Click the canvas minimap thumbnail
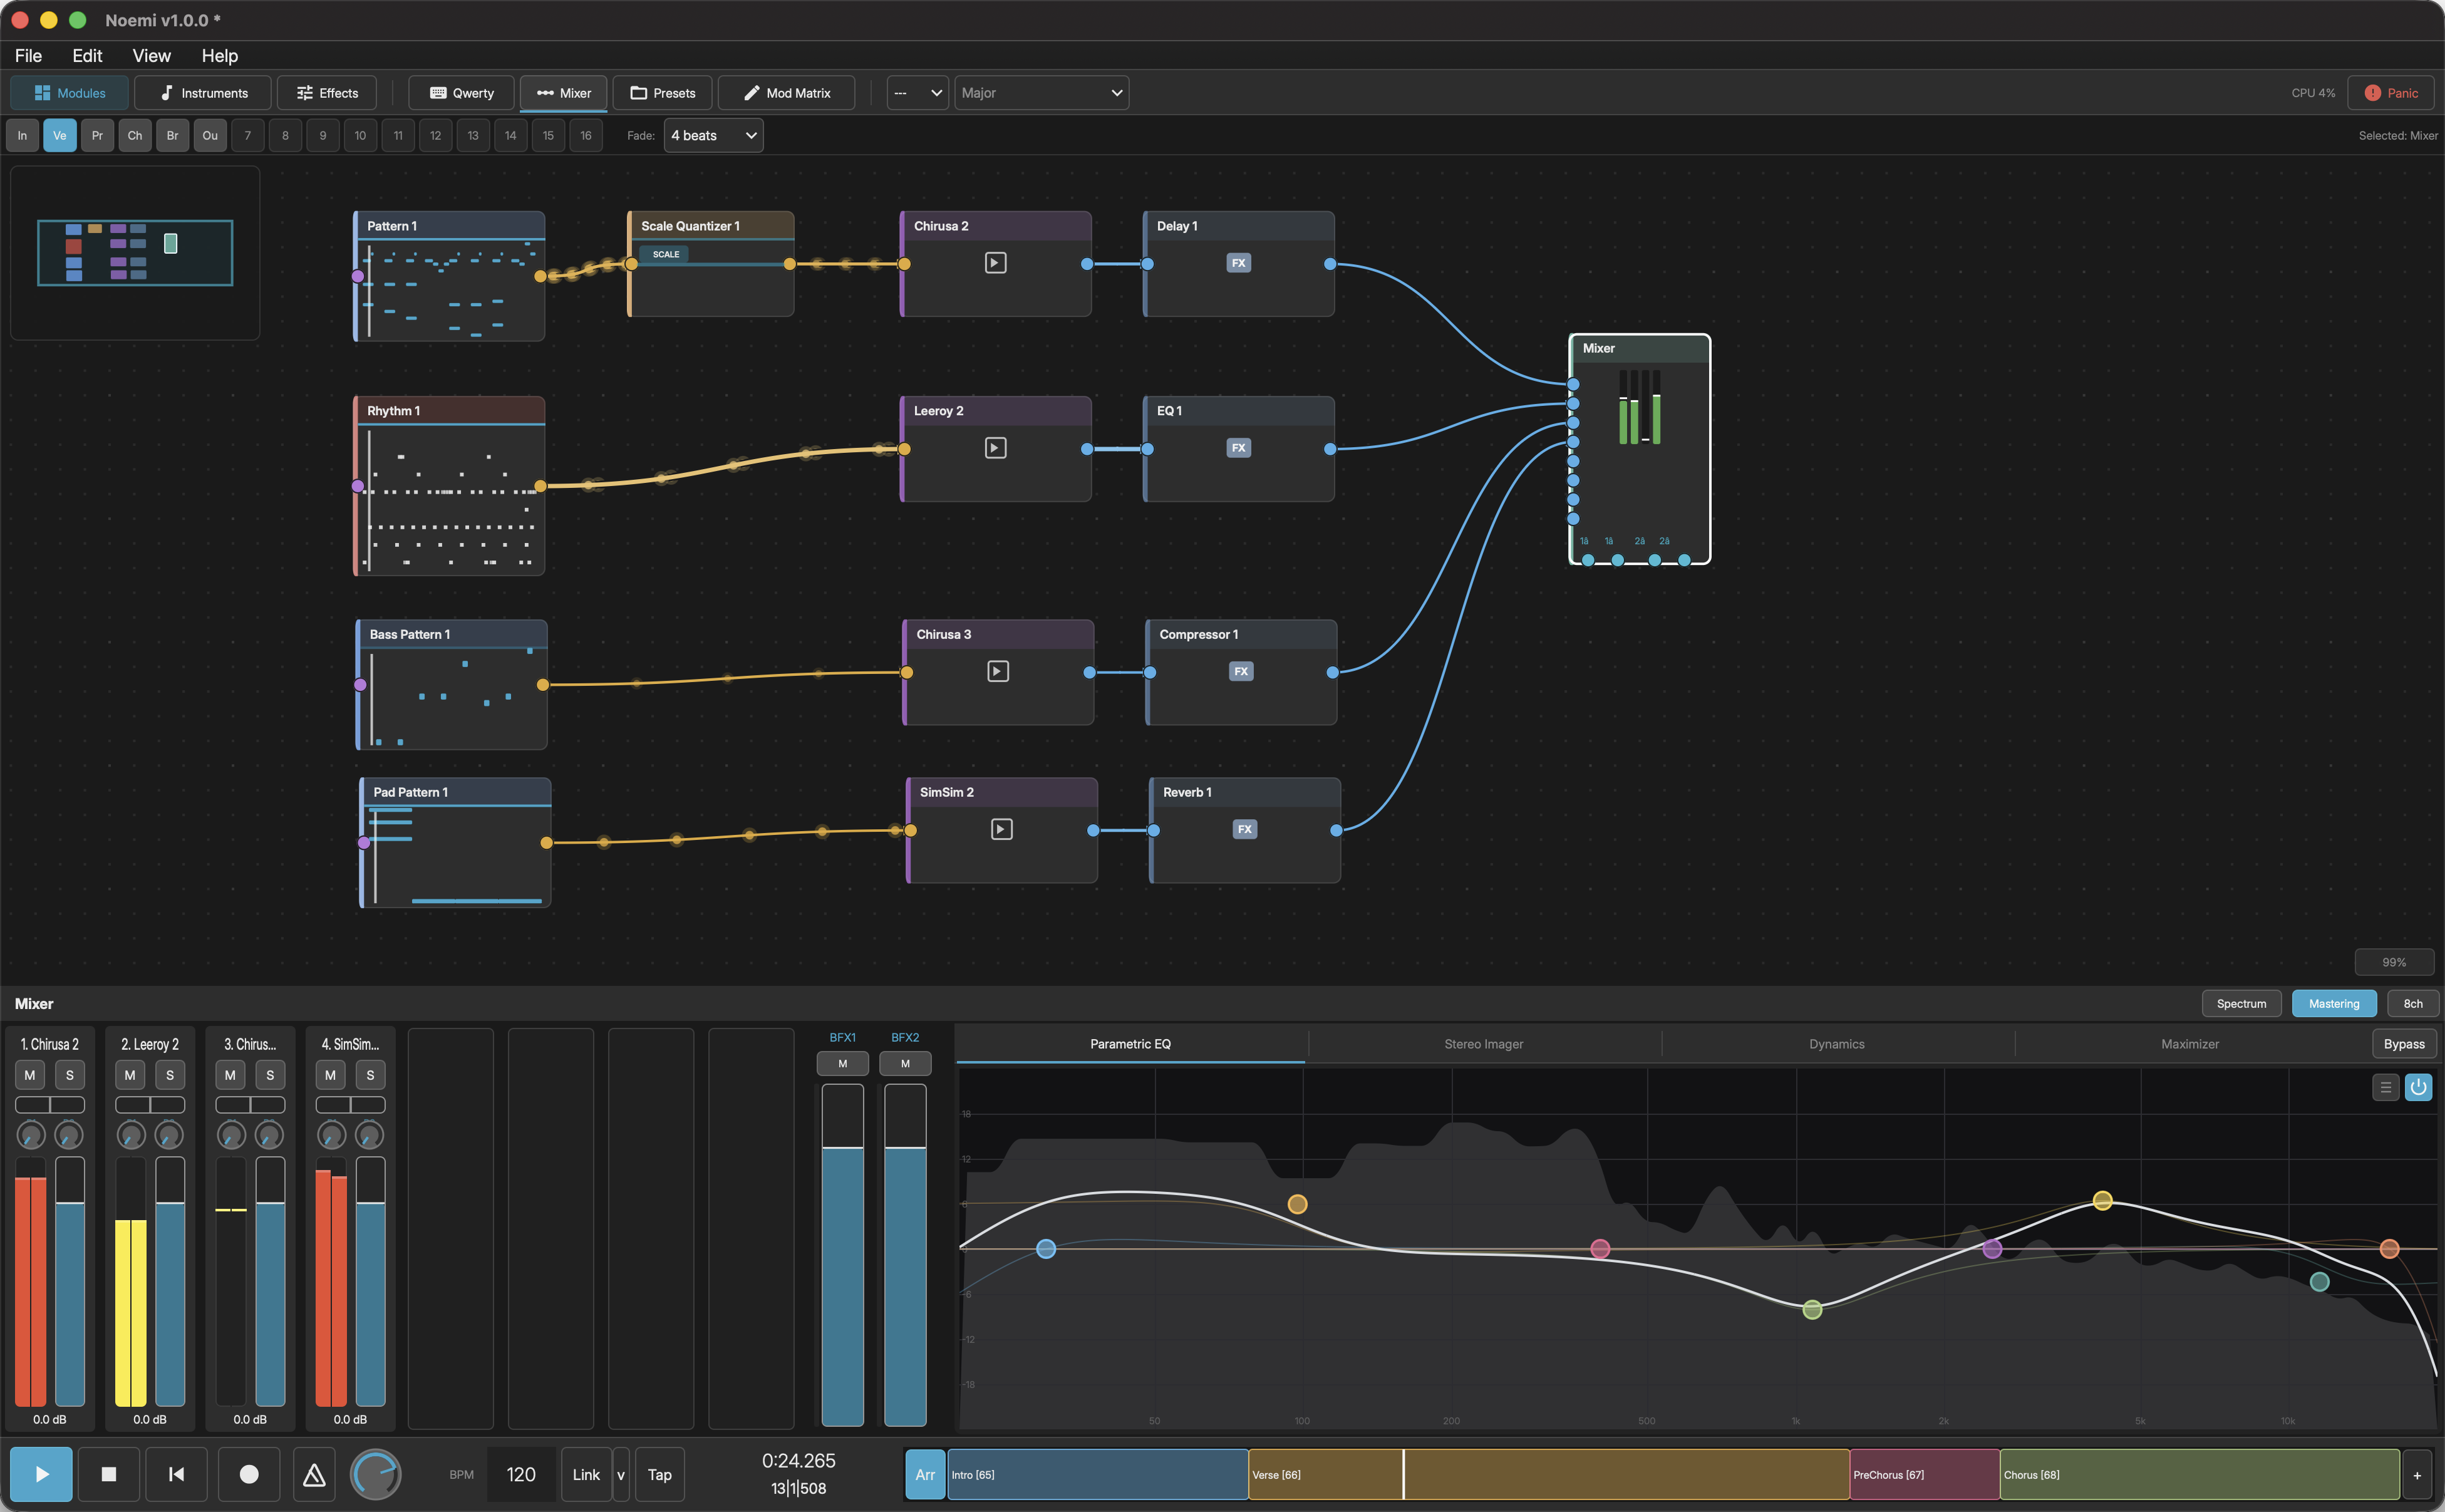Screen dimensions: 2445x1512 135,253
